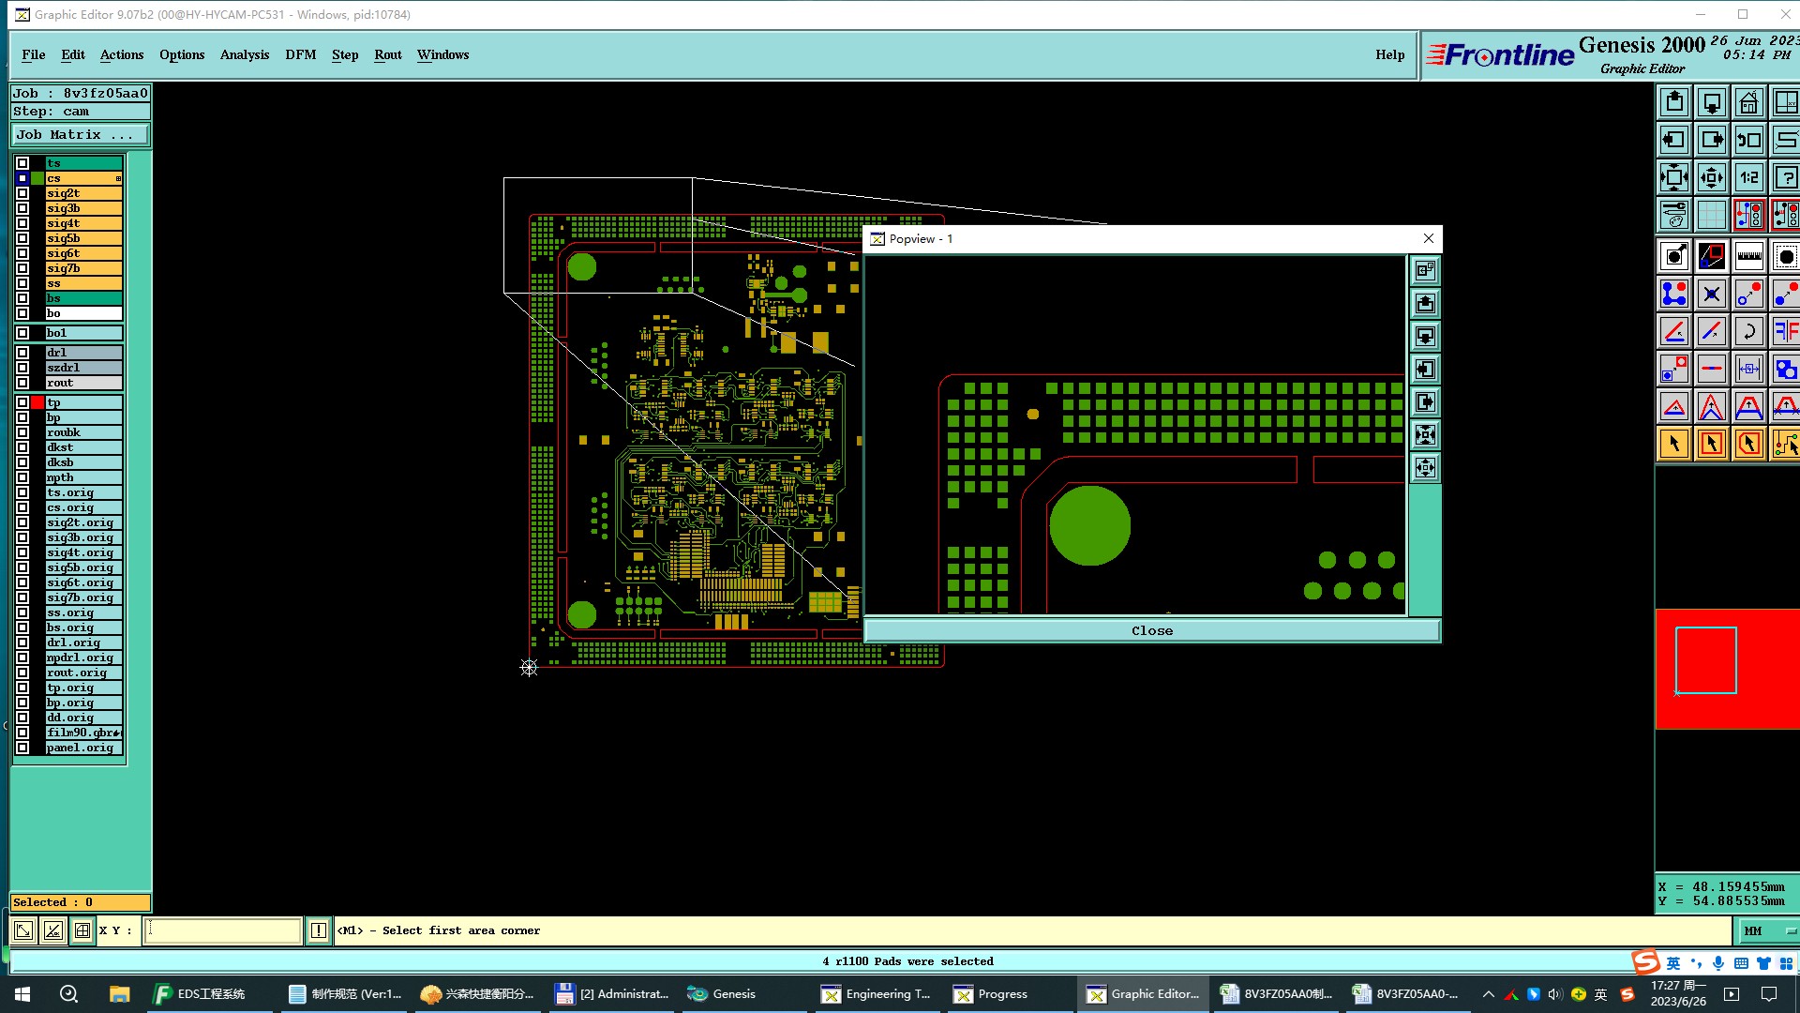
Task: Click the zoom home house icon
Action: [x=1748, y=102]
